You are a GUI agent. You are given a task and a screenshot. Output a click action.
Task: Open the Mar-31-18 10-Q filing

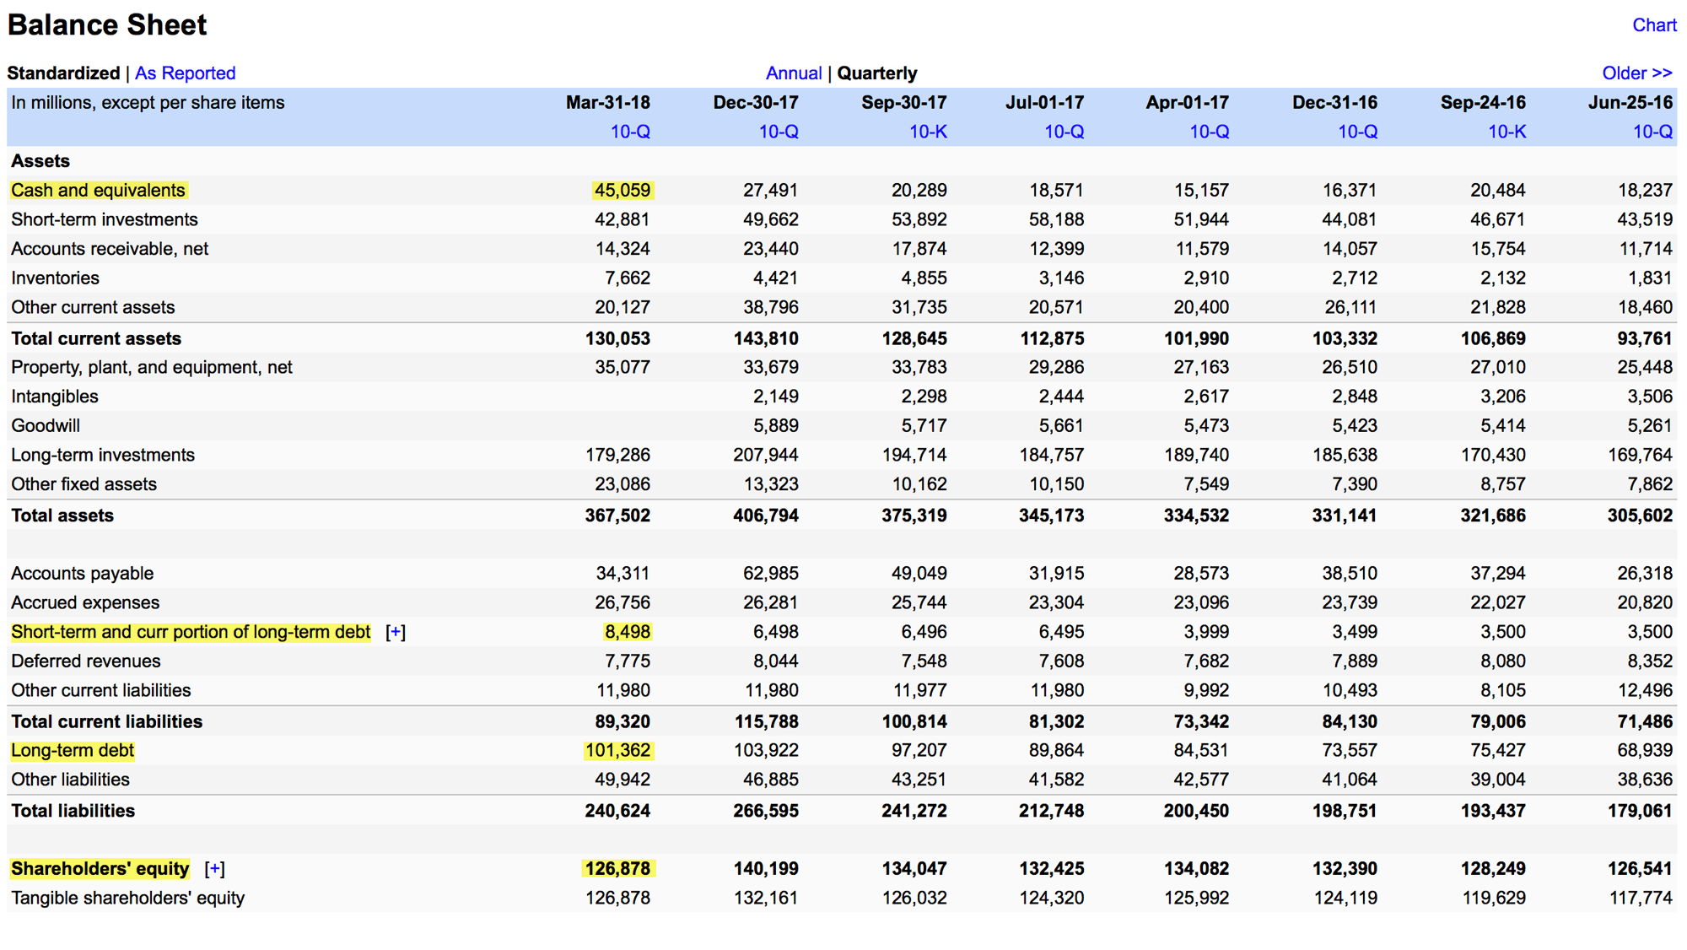pyautogui.click(x=630, y=132)
